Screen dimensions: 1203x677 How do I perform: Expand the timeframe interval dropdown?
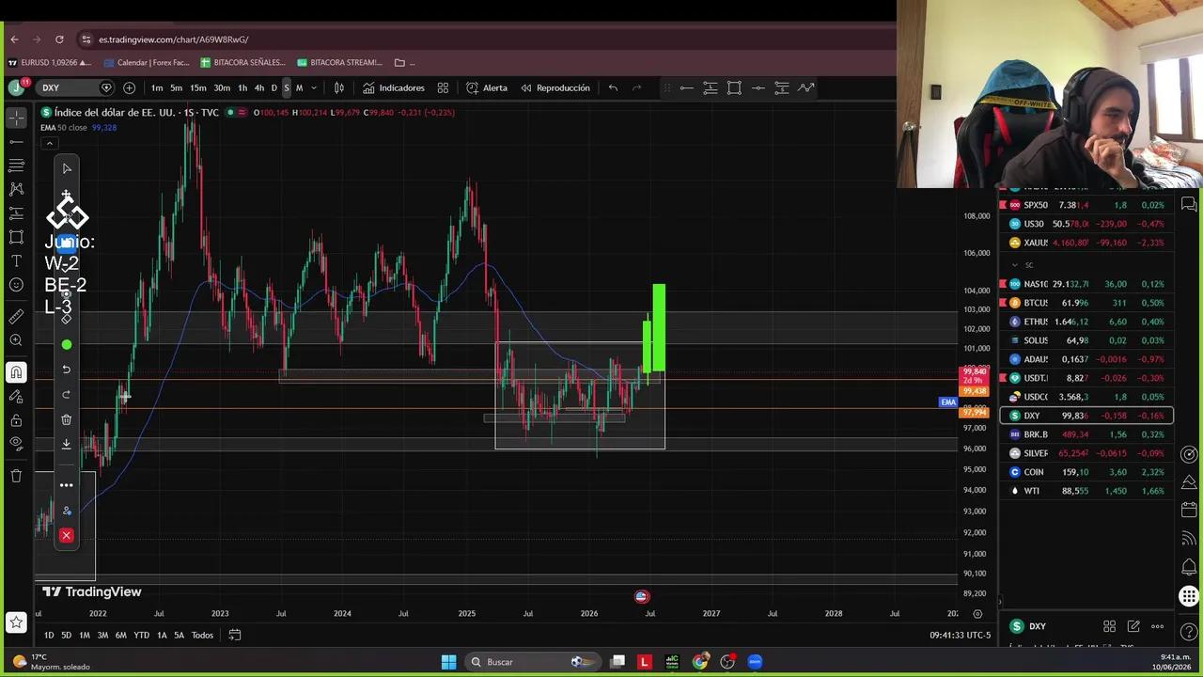tap(314, 87)
